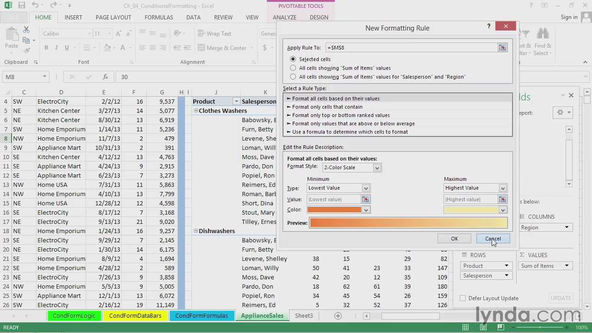
Task: Switch to the CondFormLogic sheet tab
Action: coord(74,315)
